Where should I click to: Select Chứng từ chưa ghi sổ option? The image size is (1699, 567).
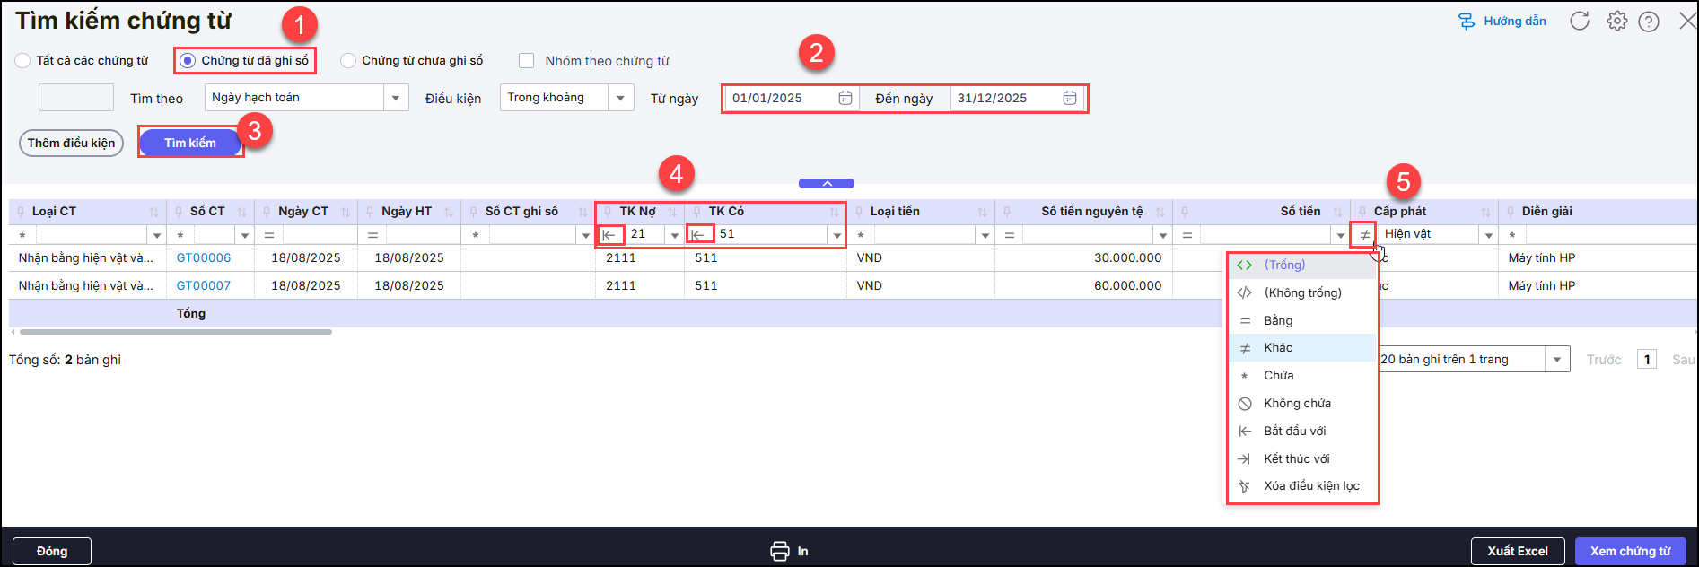[348, 61]
